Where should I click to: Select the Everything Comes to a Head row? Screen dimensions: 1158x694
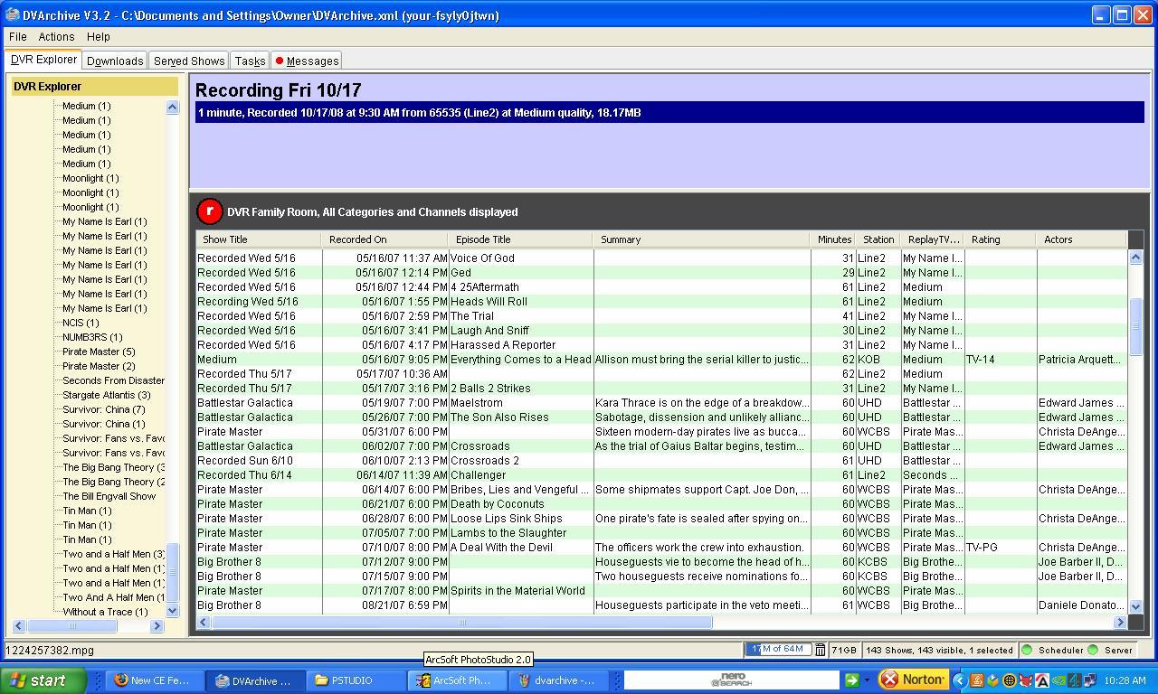point(662,359)
